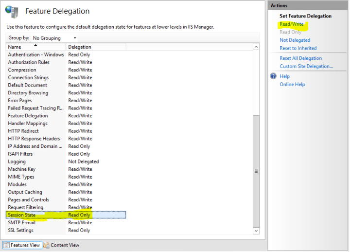Select the Output Caching row
The height and width of the screenshot is (252, 350).
tap(66, 192)
